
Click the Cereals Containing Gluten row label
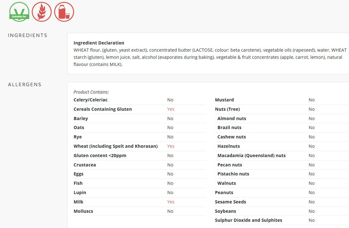[103, 109]
